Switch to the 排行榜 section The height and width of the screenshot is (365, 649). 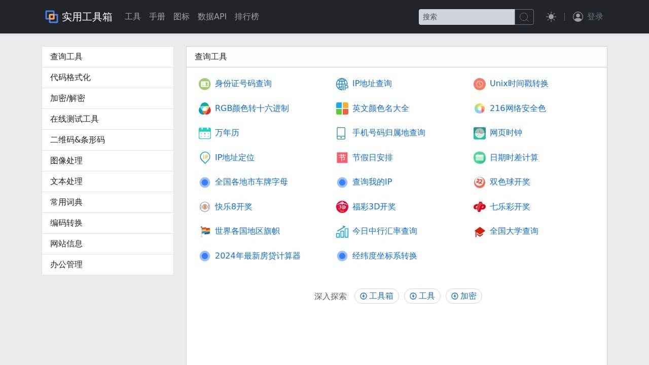point(247,16)
